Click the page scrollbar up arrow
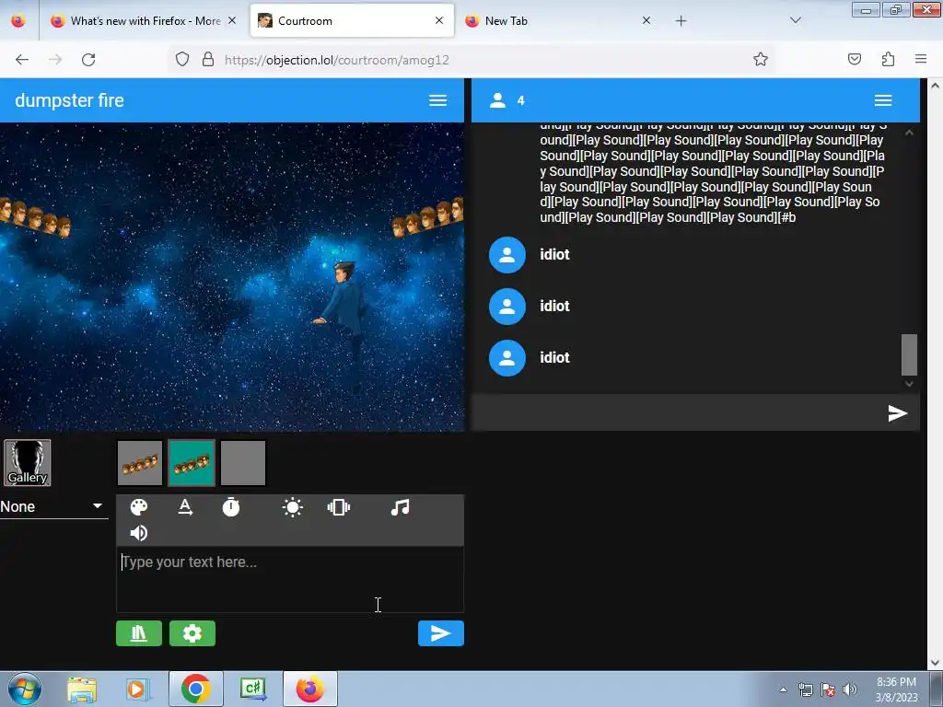Viewport: 943px width, 707px height. 936,86
